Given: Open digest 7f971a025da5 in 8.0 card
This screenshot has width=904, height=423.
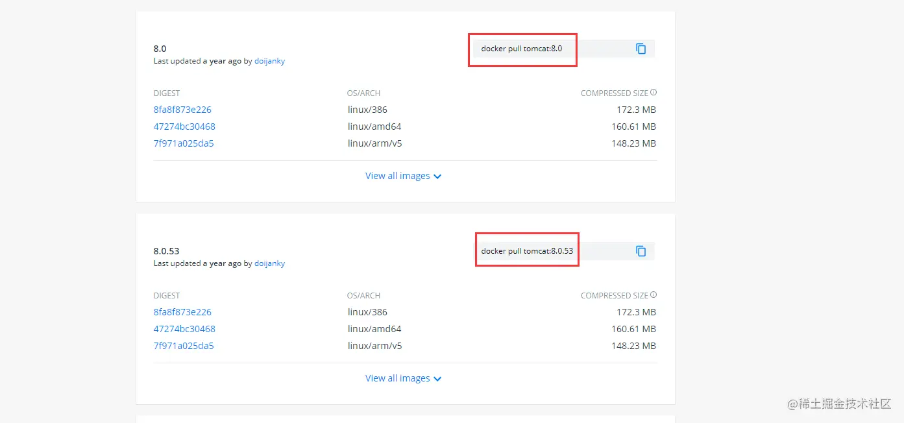Looking at the screenshot, I should (x=184, y=143).
